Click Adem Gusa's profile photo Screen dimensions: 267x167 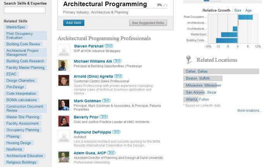63,157
